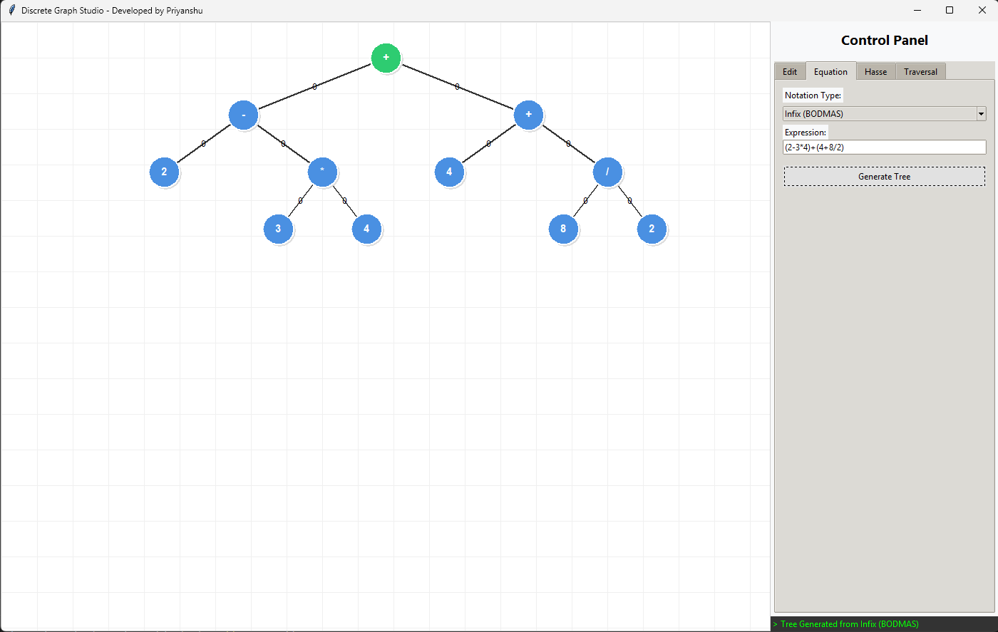Open the Hasse tab

875,71
